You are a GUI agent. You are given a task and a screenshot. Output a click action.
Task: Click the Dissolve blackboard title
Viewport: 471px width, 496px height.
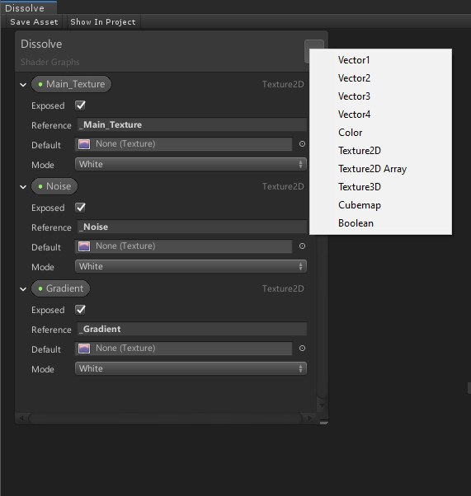click(x=41, y=44)
